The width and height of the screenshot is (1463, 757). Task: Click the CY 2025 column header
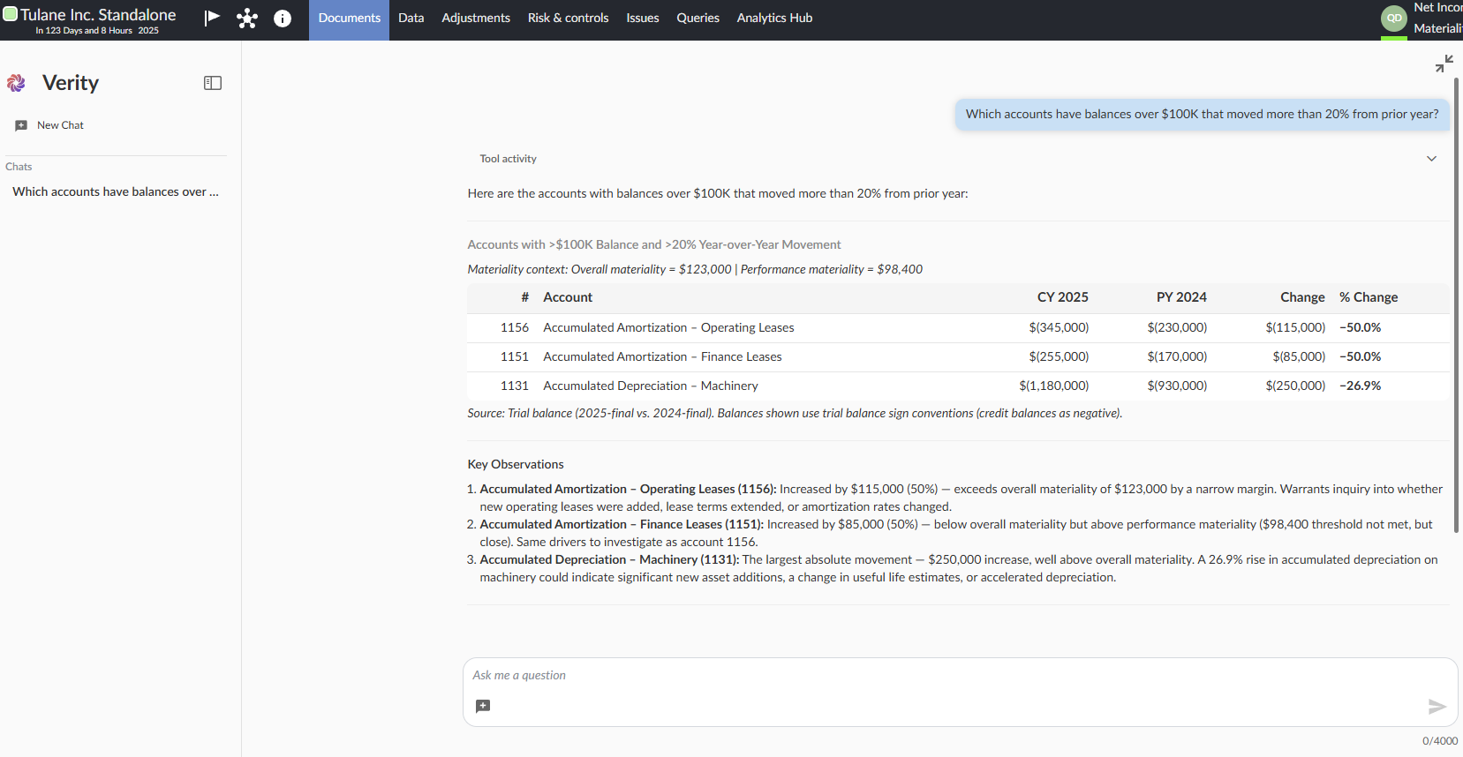point(1063,297)
